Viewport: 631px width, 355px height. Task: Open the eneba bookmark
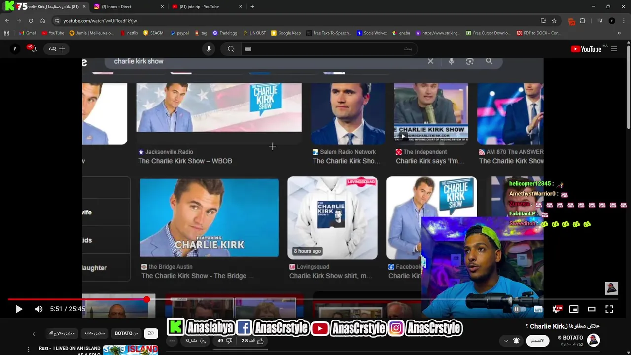(x=401, y=33)
